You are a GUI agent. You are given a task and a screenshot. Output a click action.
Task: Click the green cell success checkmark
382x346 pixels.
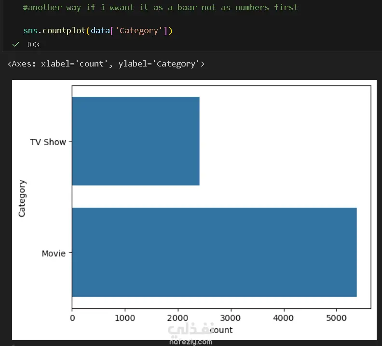pos(16,44)
